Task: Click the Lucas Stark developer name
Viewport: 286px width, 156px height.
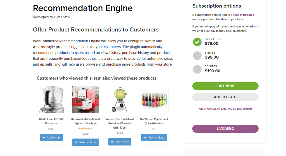Action: click(62, 17)
